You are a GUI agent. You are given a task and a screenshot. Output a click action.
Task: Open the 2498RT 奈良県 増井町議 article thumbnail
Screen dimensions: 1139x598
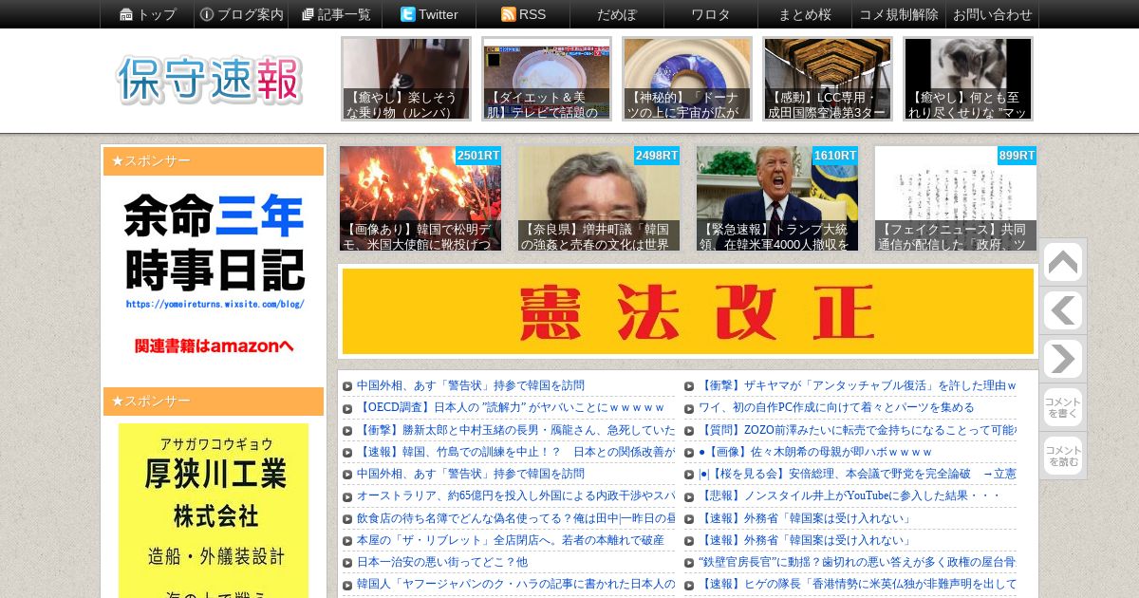pos(599,198)
